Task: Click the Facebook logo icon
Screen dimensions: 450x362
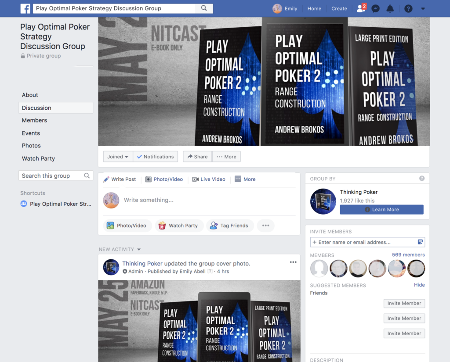Action: (25, 9)
